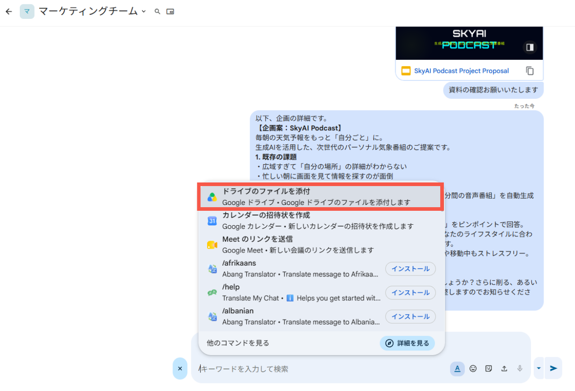Install the /afrikaans Abang Translator app

tap(411, 269)
